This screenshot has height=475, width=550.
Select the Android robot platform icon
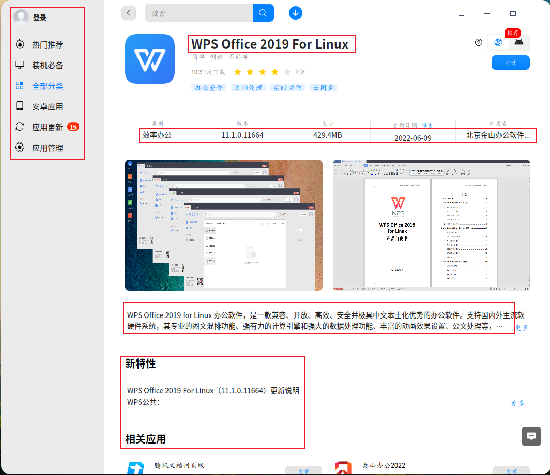519,42
